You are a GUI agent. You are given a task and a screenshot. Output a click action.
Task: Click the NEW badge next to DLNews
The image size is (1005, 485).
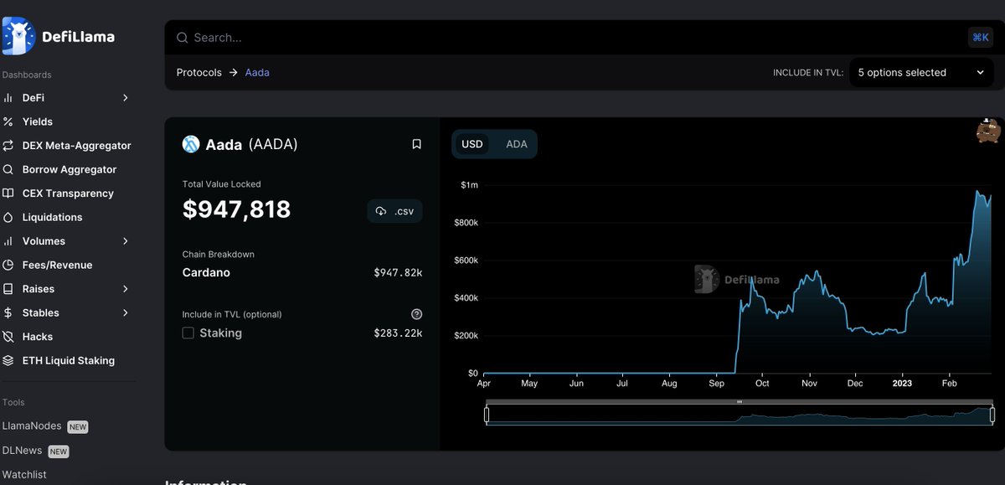pyautogui.click(x=59, y=451)
